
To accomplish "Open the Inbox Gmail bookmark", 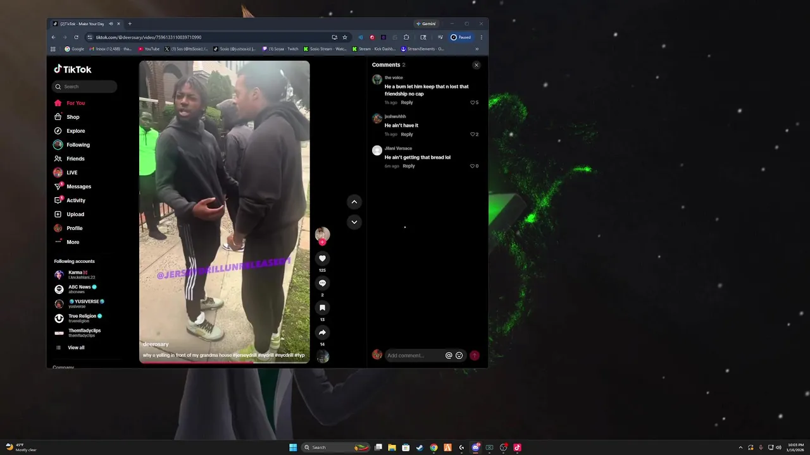I will point(111,49).
